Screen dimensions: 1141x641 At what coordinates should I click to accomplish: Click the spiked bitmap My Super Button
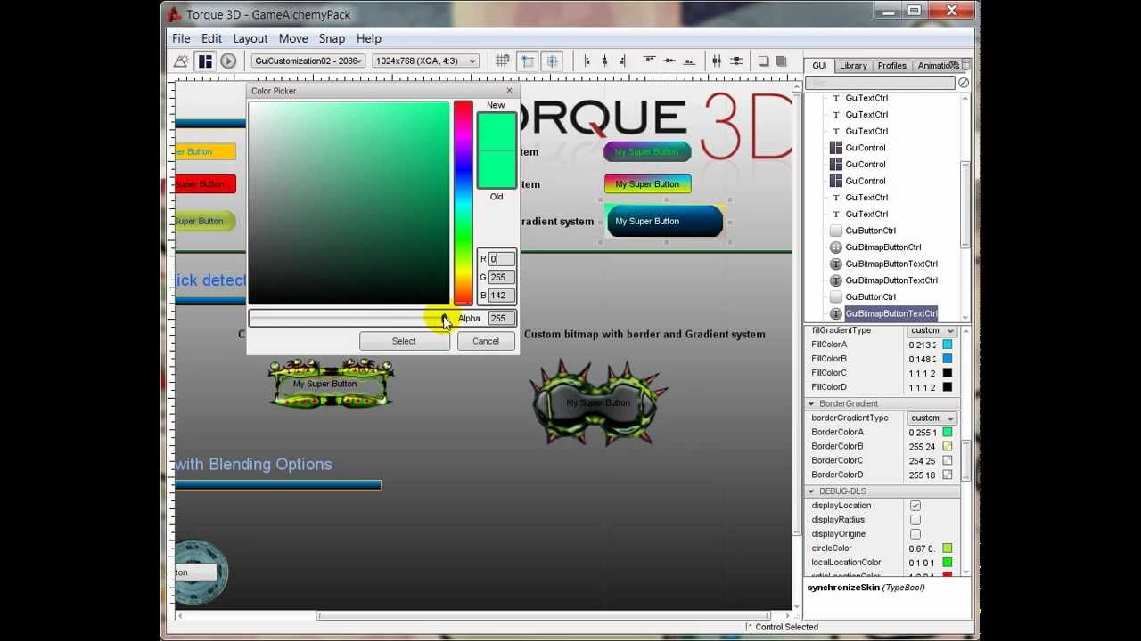(x=598, y=403)
